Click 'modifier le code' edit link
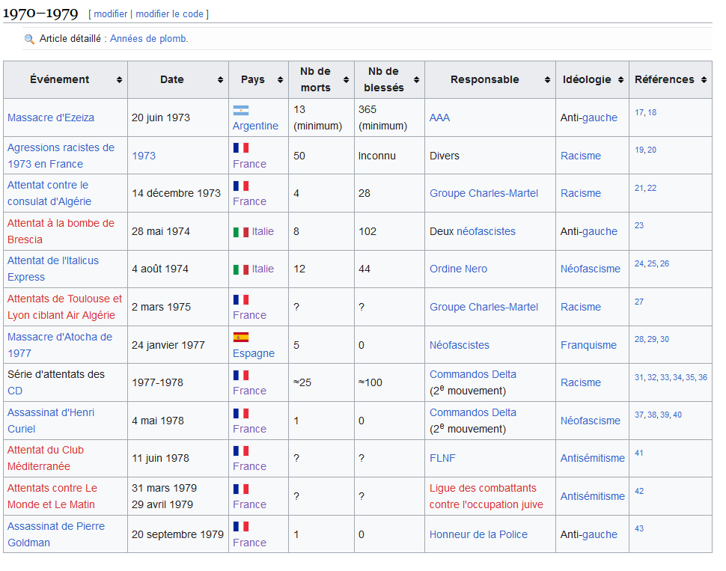726x571 pixels. 170,14
